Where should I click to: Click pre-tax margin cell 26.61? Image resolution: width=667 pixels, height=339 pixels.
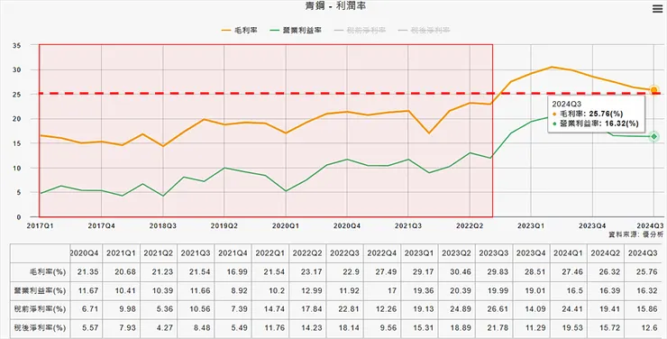click(x=493, y=309)
